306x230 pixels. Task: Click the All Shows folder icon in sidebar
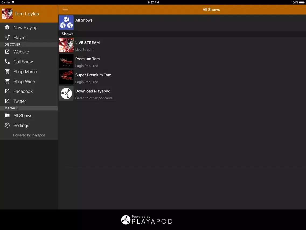pos(7,115)
